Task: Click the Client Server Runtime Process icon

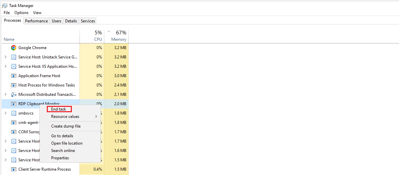Action: click(14, 169)
